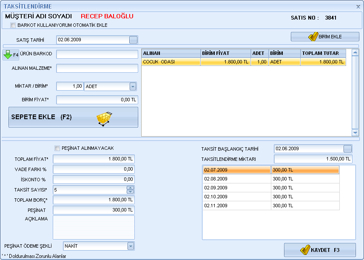Click the golden checkmark icon on KAYDET

click(x=305, y=250)
